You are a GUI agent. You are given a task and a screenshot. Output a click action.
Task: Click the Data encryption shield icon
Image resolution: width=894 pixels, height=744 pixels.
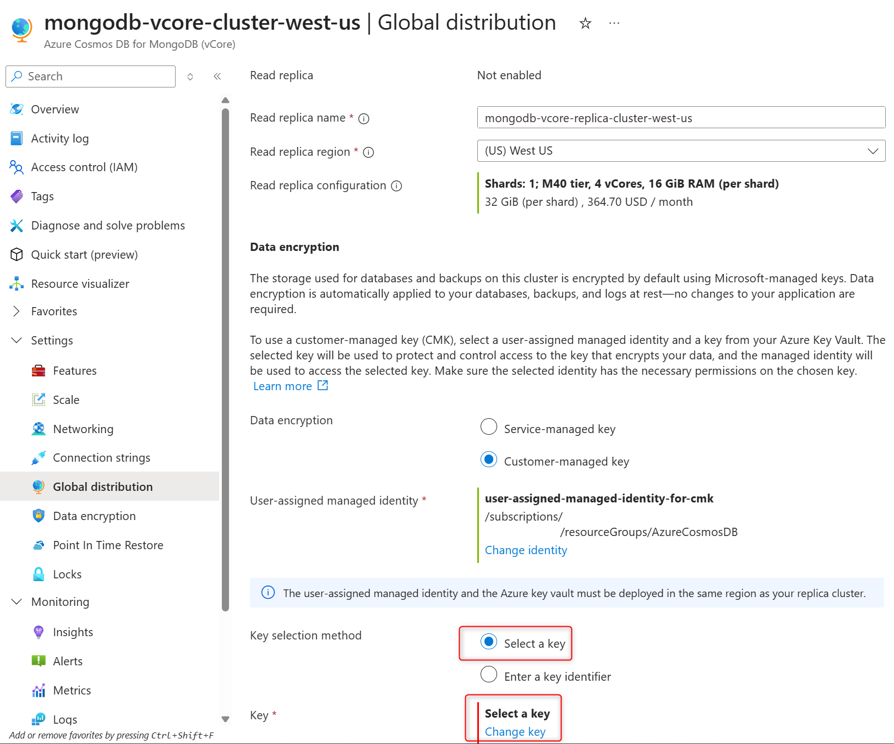[39, 516]
